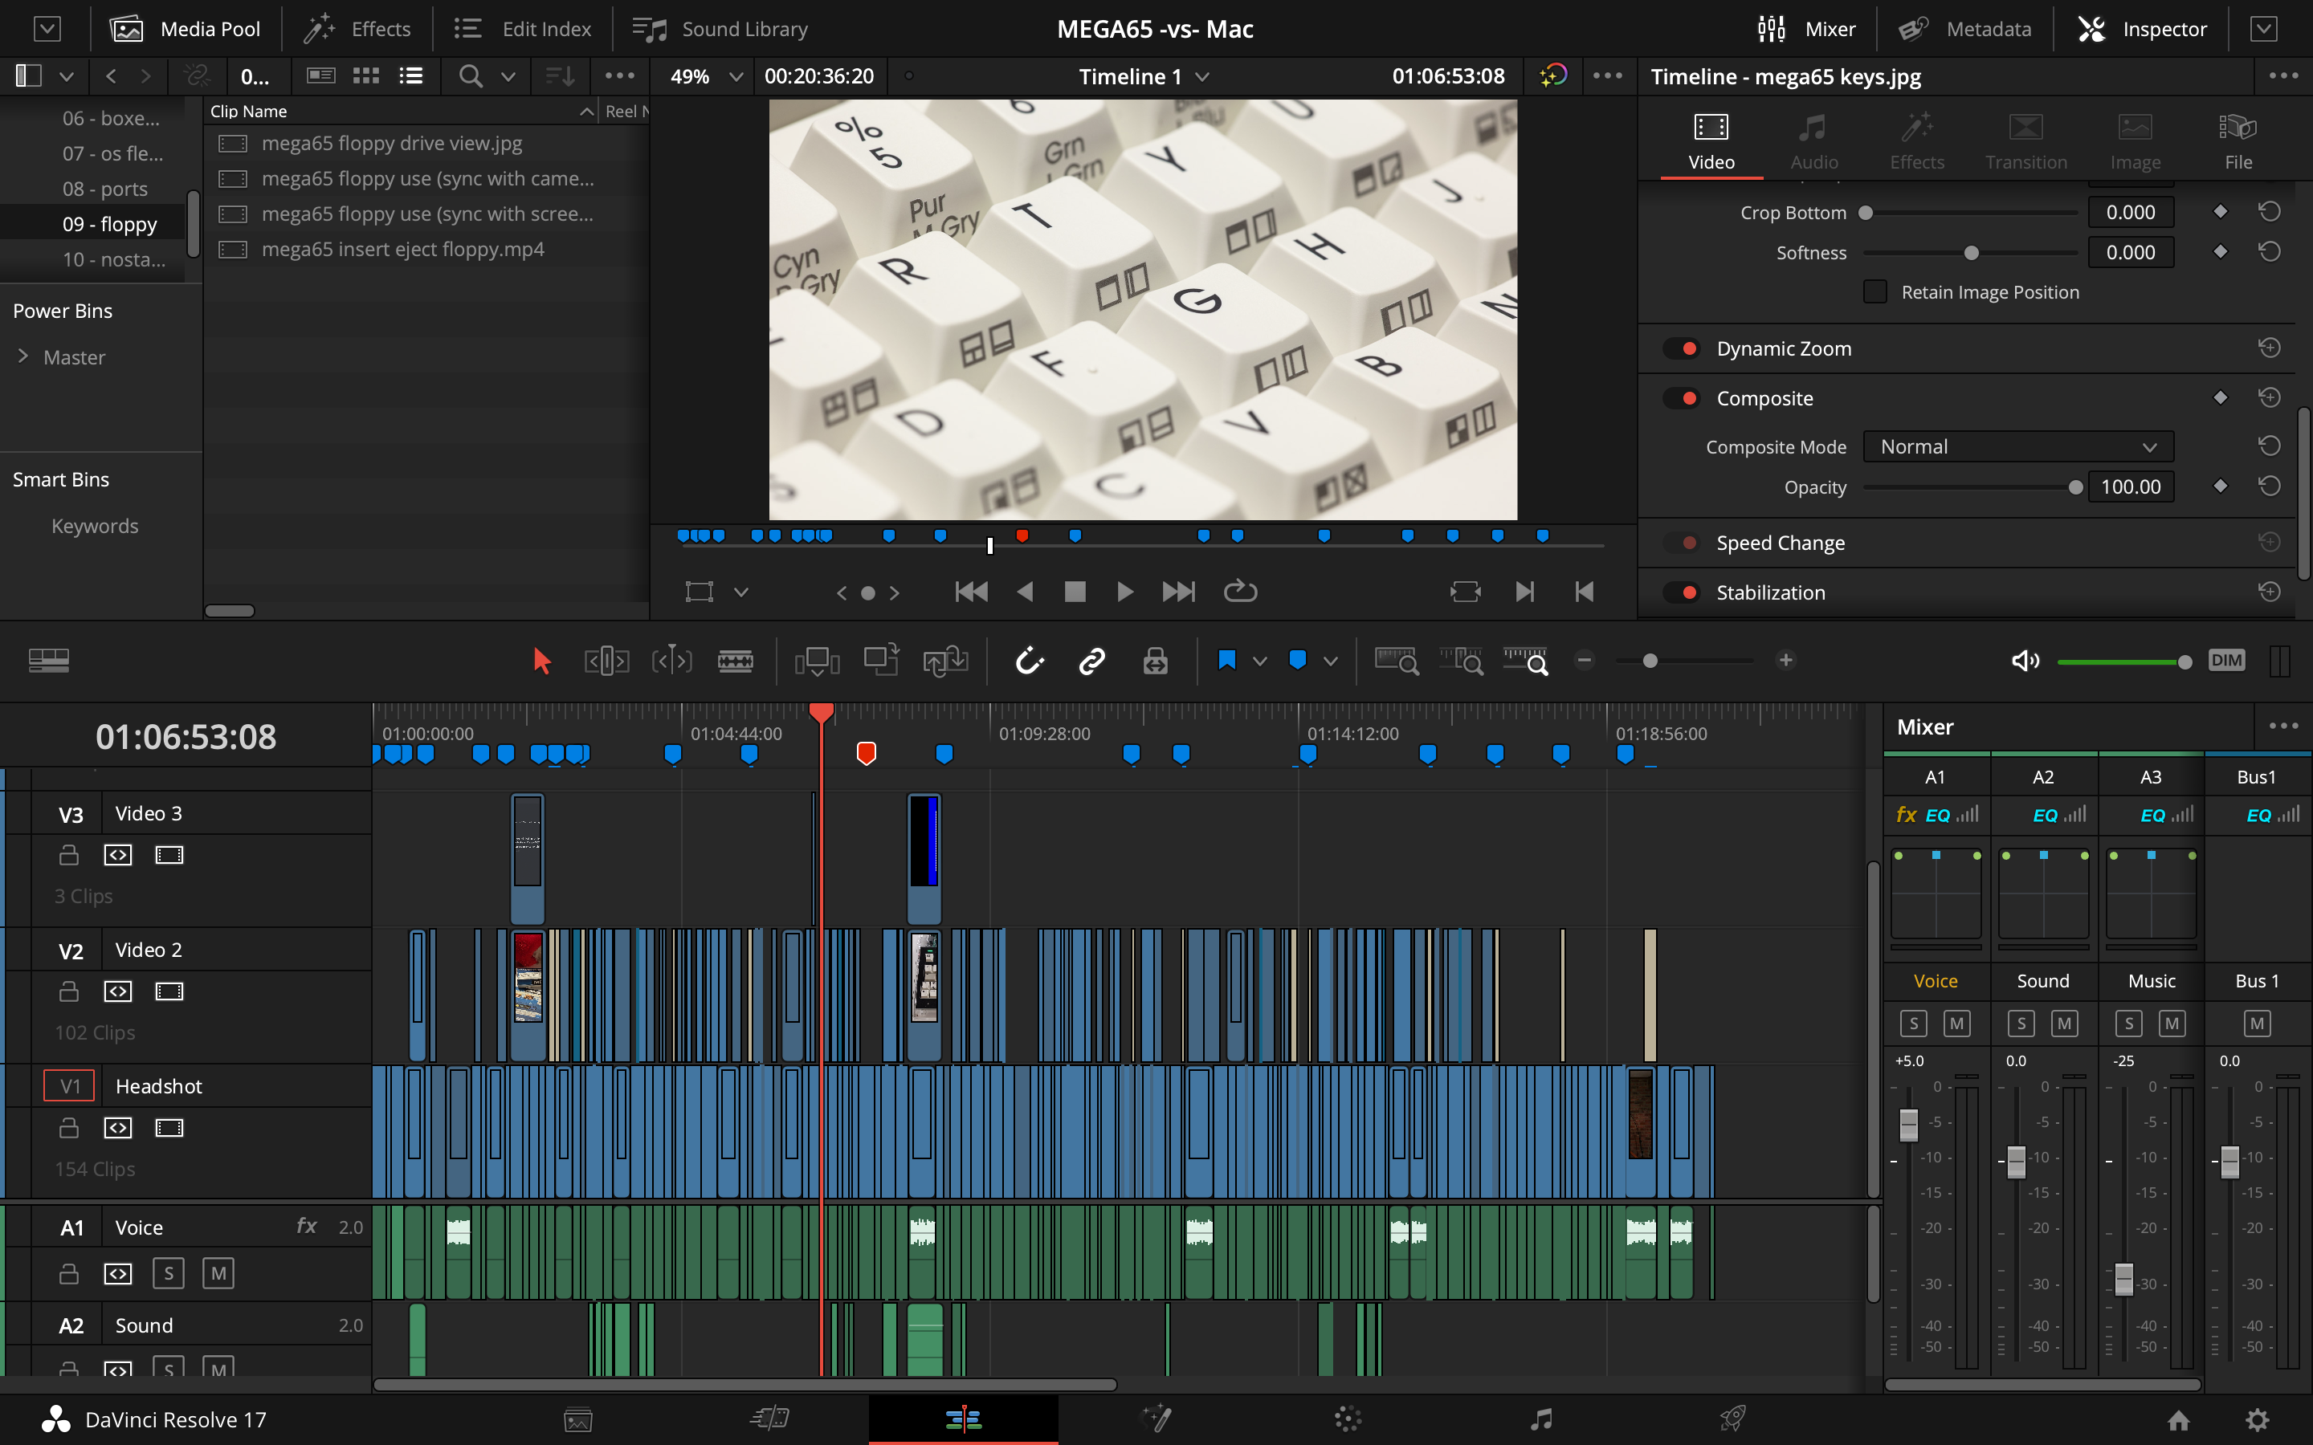
Task: Open the Effects panel
Action: pos(357,29)
